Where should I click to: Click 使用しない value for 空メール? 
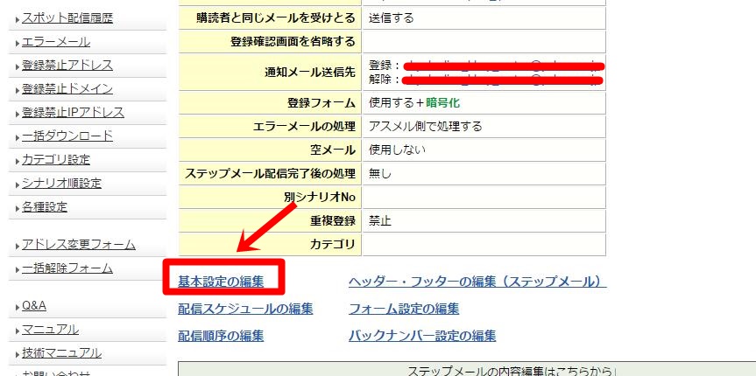coord(398,150)
